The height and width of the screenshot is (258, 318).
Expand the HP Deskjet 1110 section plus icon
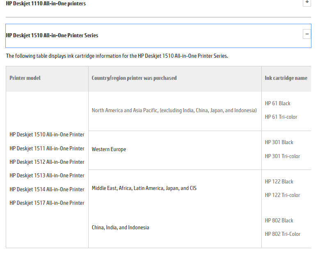[307, 2]
